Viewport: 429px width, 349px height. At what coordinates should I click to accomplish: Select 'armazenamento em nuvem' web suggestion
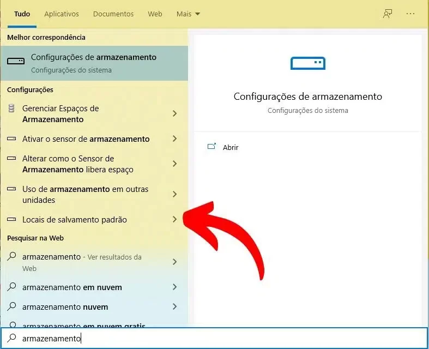pyautogui.click(x=94, y=287)
